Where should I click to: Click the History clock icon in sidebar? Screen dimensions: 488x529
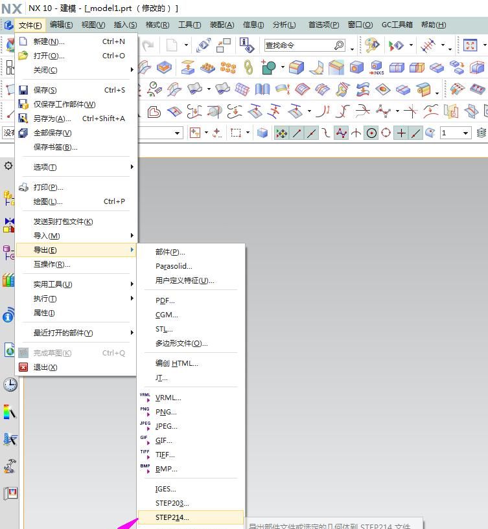(10, 384)
